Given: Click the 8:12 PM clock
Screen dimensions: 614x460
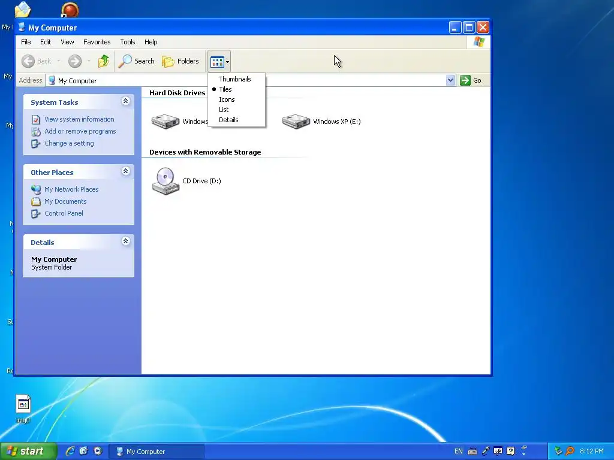Looking at the screenshot, I should click(x=592, y=451).
